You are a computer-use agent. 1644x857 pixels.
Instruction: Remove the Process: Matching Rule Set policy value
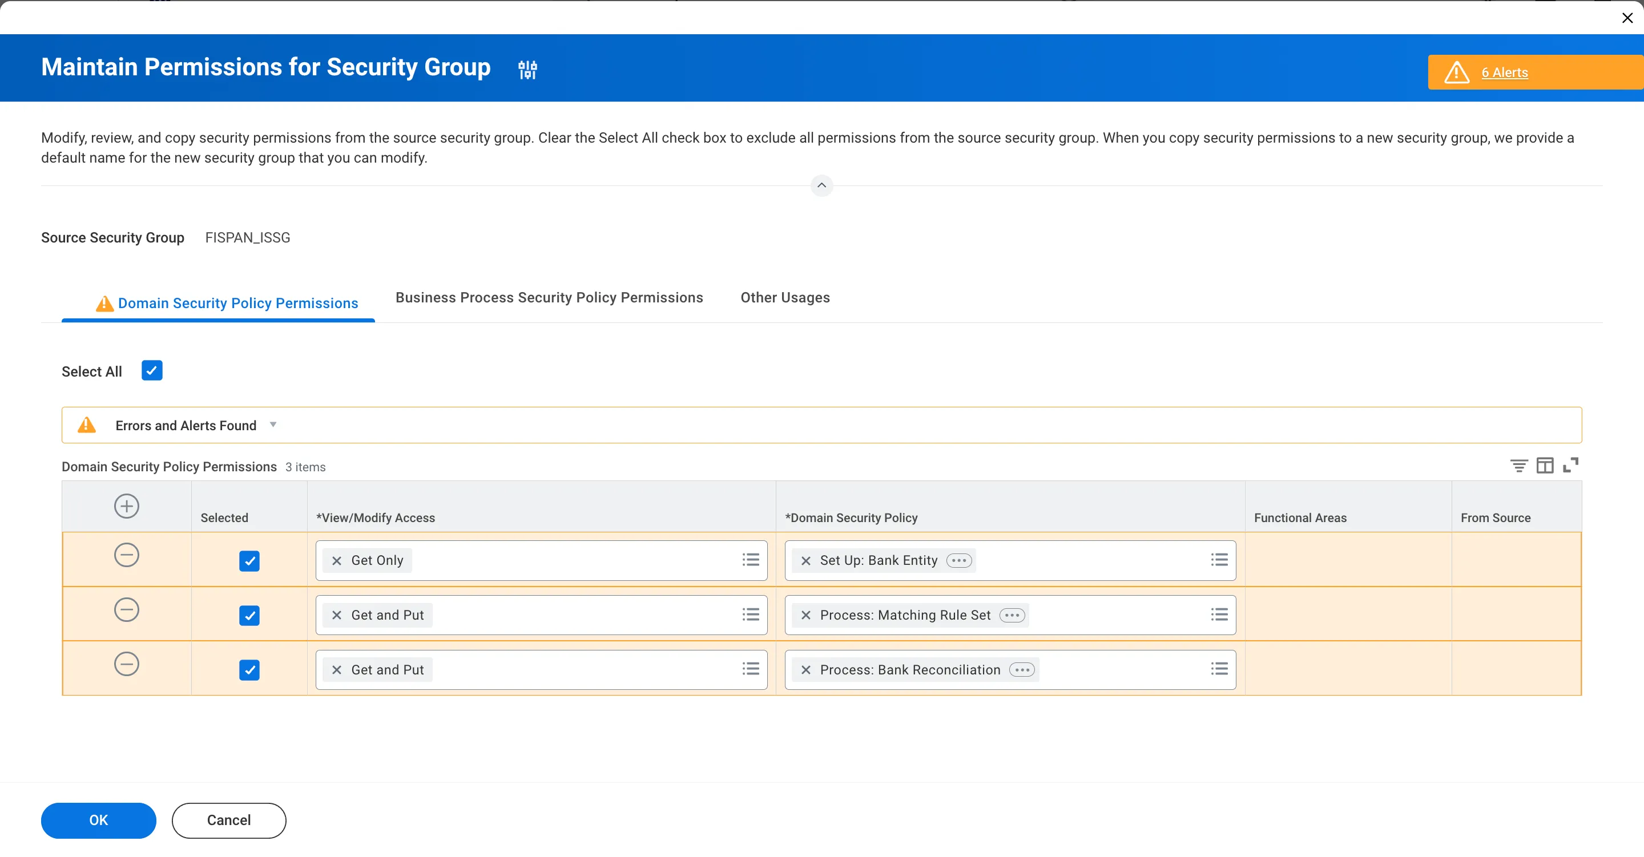pyautogui.click(x=805, y=615)
